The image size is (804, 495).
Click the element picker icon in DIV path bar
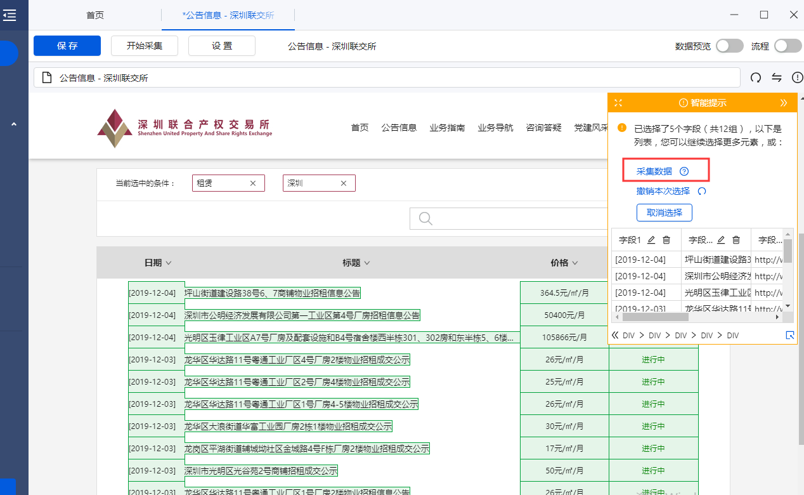tap(789, 335)
